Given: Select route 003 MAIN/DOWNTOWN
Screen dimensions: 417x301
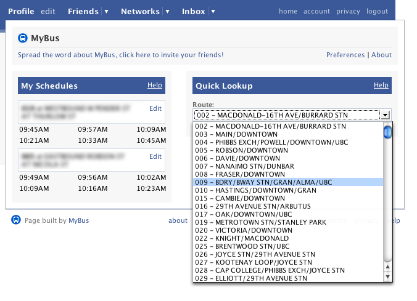Looking at the screenshot, I should pos(288,134).
